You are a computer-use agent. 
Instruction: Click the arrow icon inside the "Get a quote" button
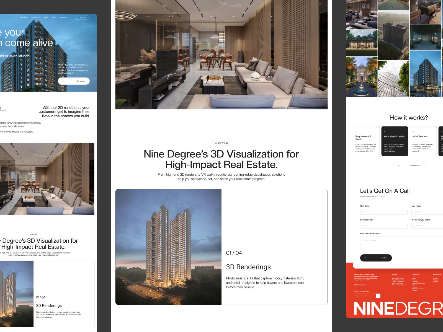pos(63,81)
